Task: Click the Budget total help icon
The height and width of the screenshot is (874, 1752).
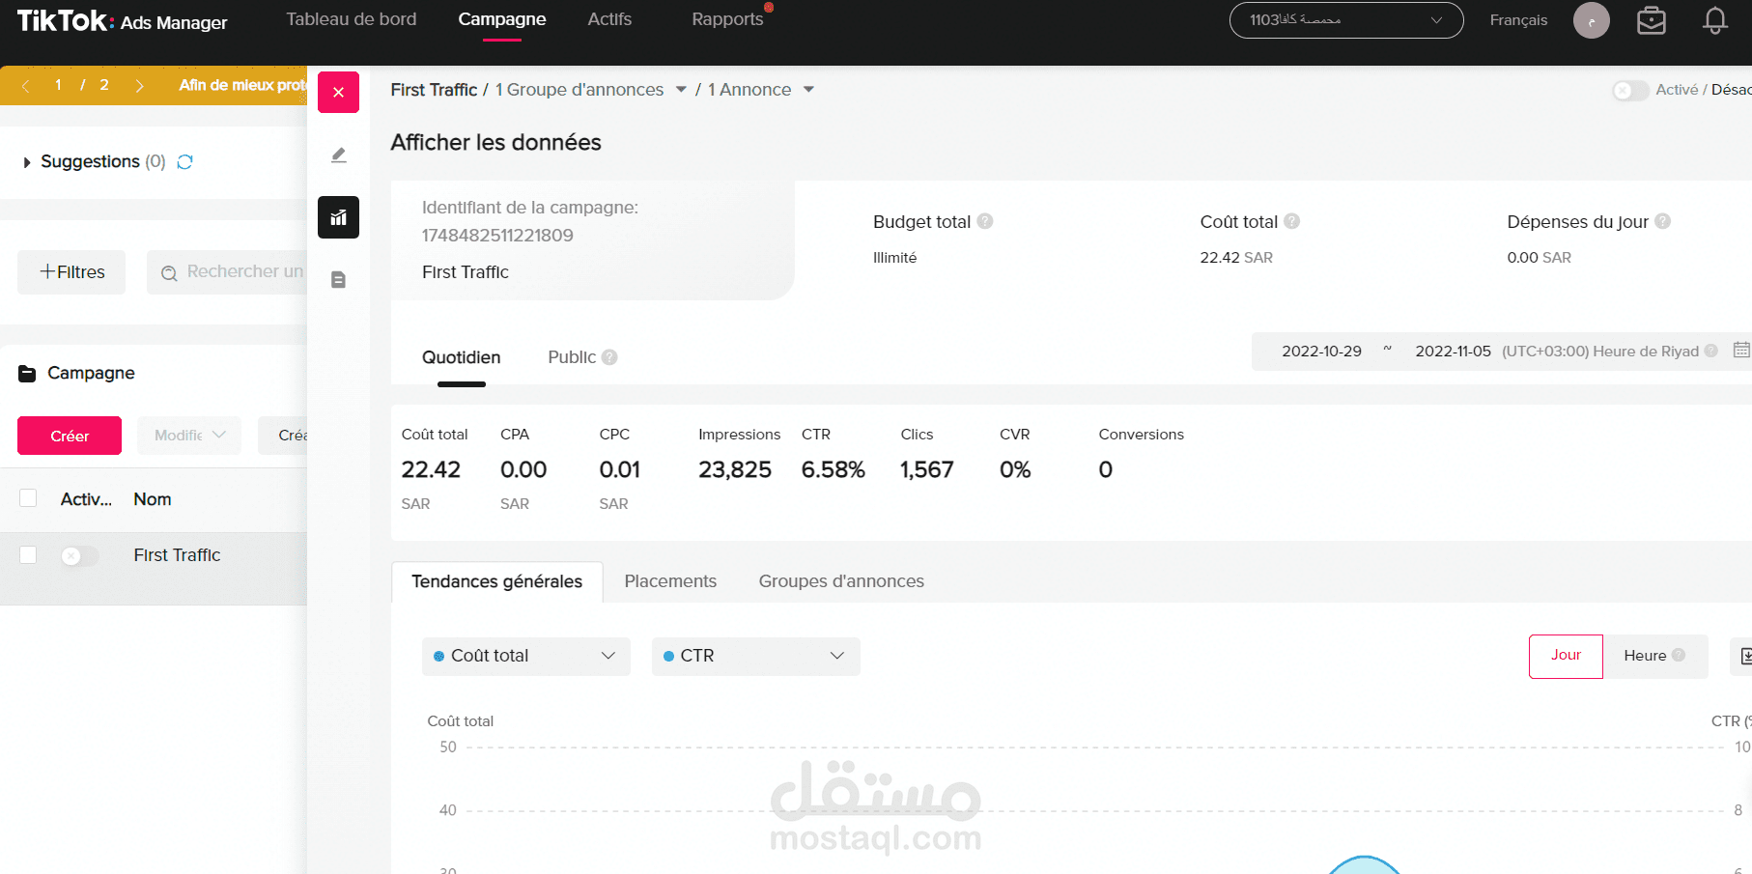Action: click(x=985, y=221)
